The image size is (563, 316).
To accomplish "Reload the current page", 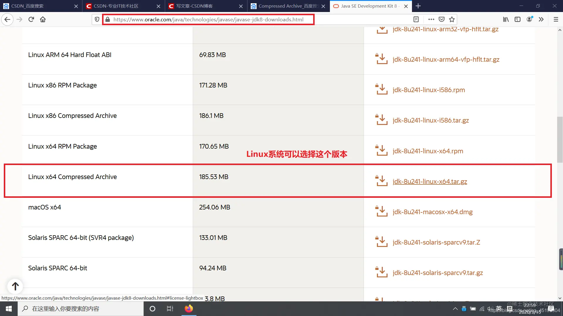I will tap(31, 20).
